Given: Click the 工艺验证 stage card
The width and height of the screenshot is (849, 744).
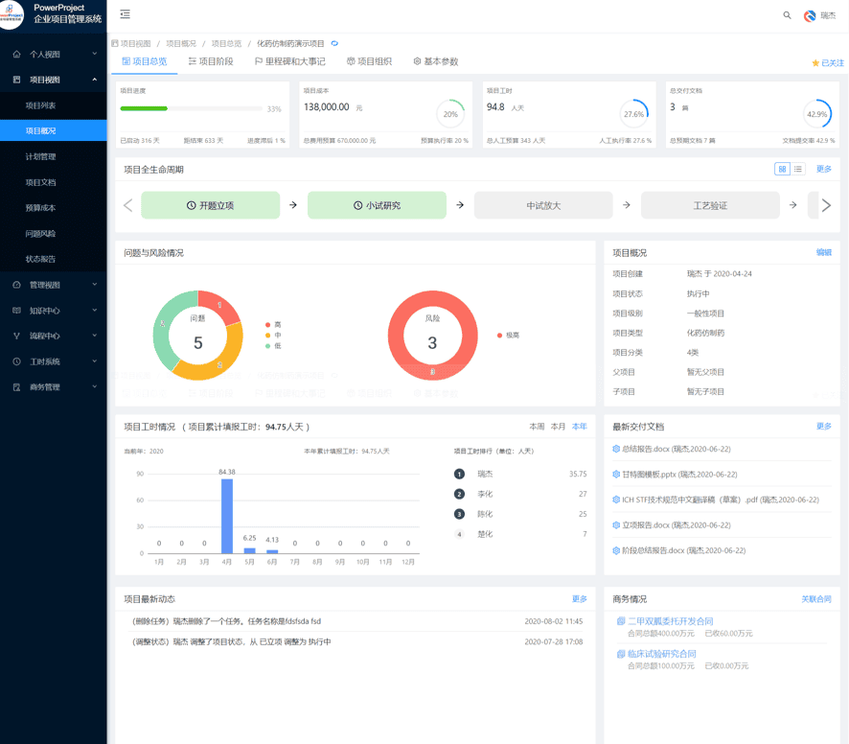Looking at the screenshot, I should [710, 205].
